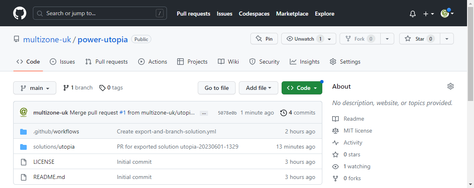This screenshot has height=188, width=474.
Task: Open pull request #1 link
Action: click(123, 112)
